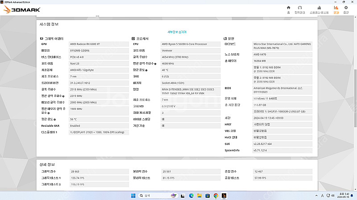This screenshot has width=357, height=200.
Task: Click the processor section icon
Action: 133,39
